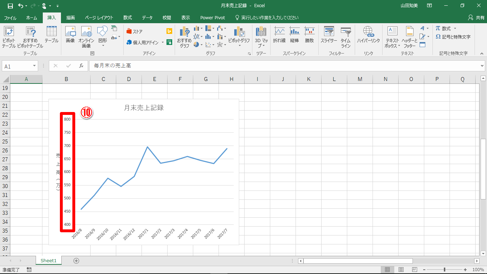The width and height of the screenshot is (487, 274).
Task: Click the tell me search box
Action: click(x=267, y=18)
